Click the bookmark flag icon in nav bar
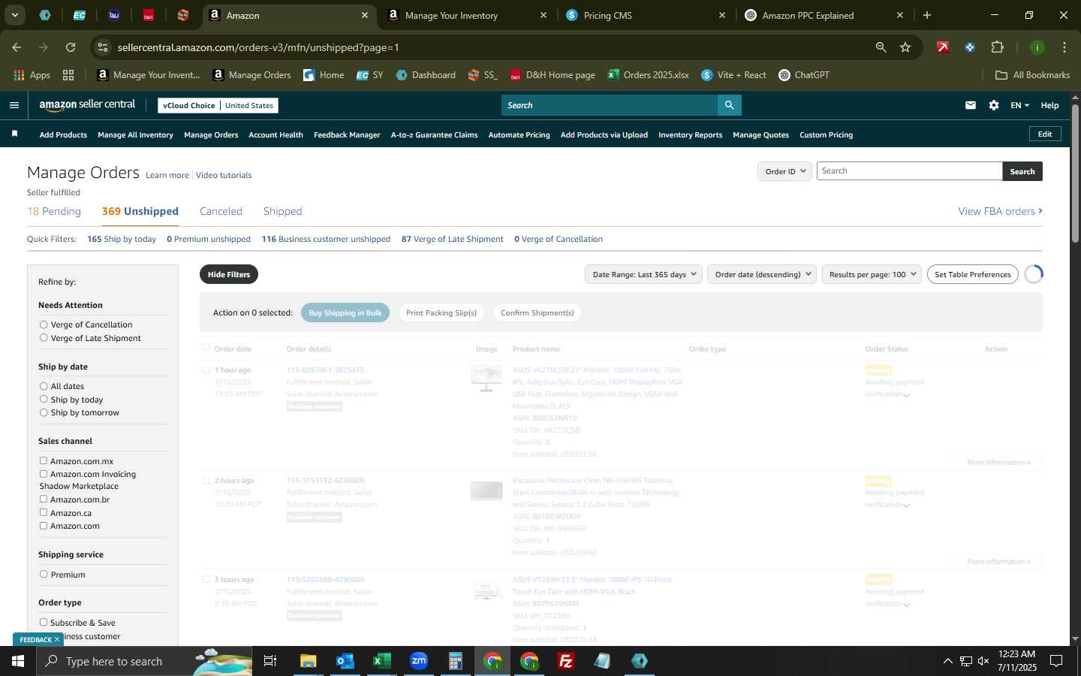The height and width of the screenshot is (676, 1081). (x=14, y=134)
